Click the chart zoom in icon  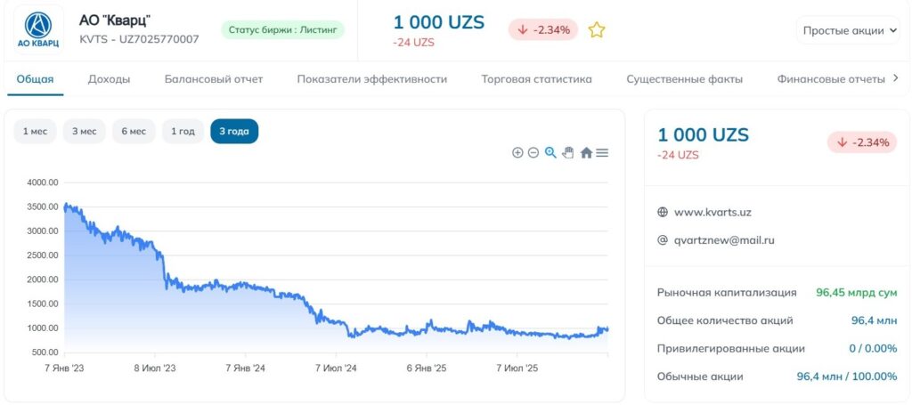point(517,153)
